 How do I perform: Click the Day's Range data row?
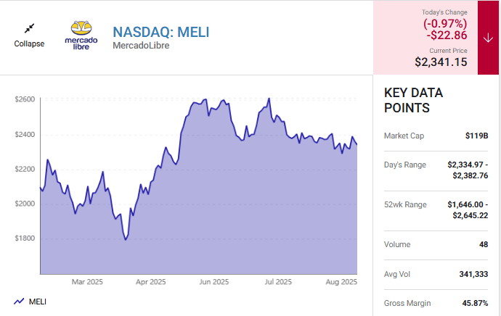[x=436, y=170]
